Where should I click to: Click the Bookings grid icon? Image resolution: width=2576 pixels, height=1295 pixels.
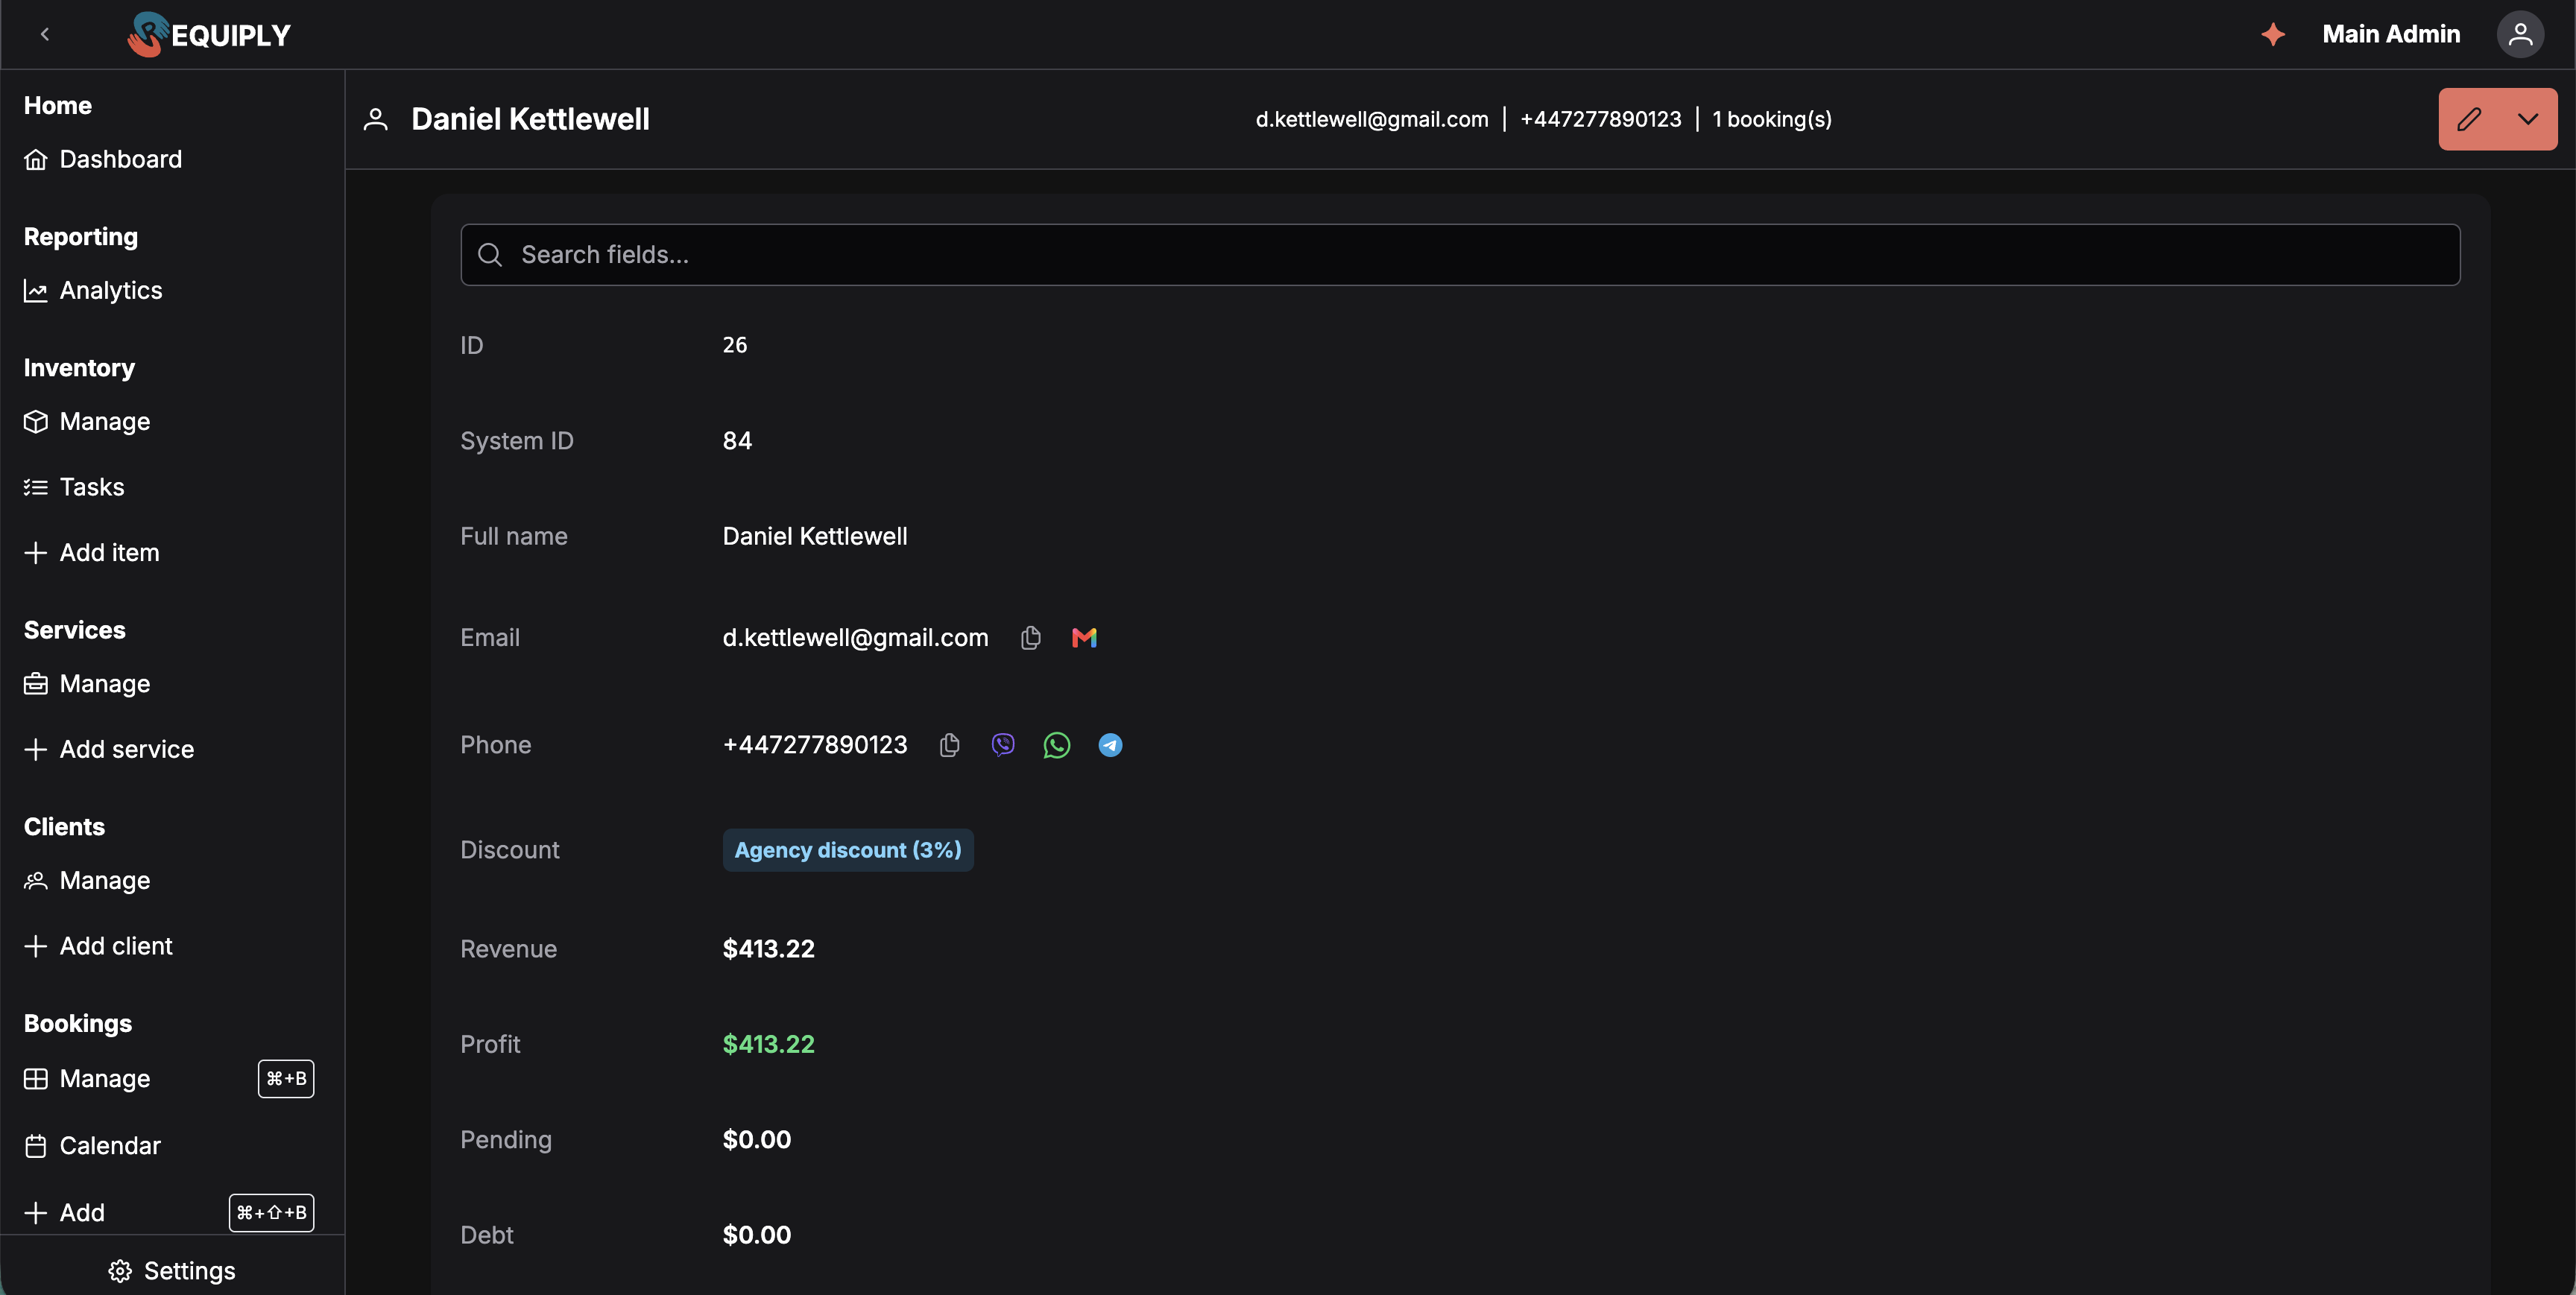[36, 1079]
